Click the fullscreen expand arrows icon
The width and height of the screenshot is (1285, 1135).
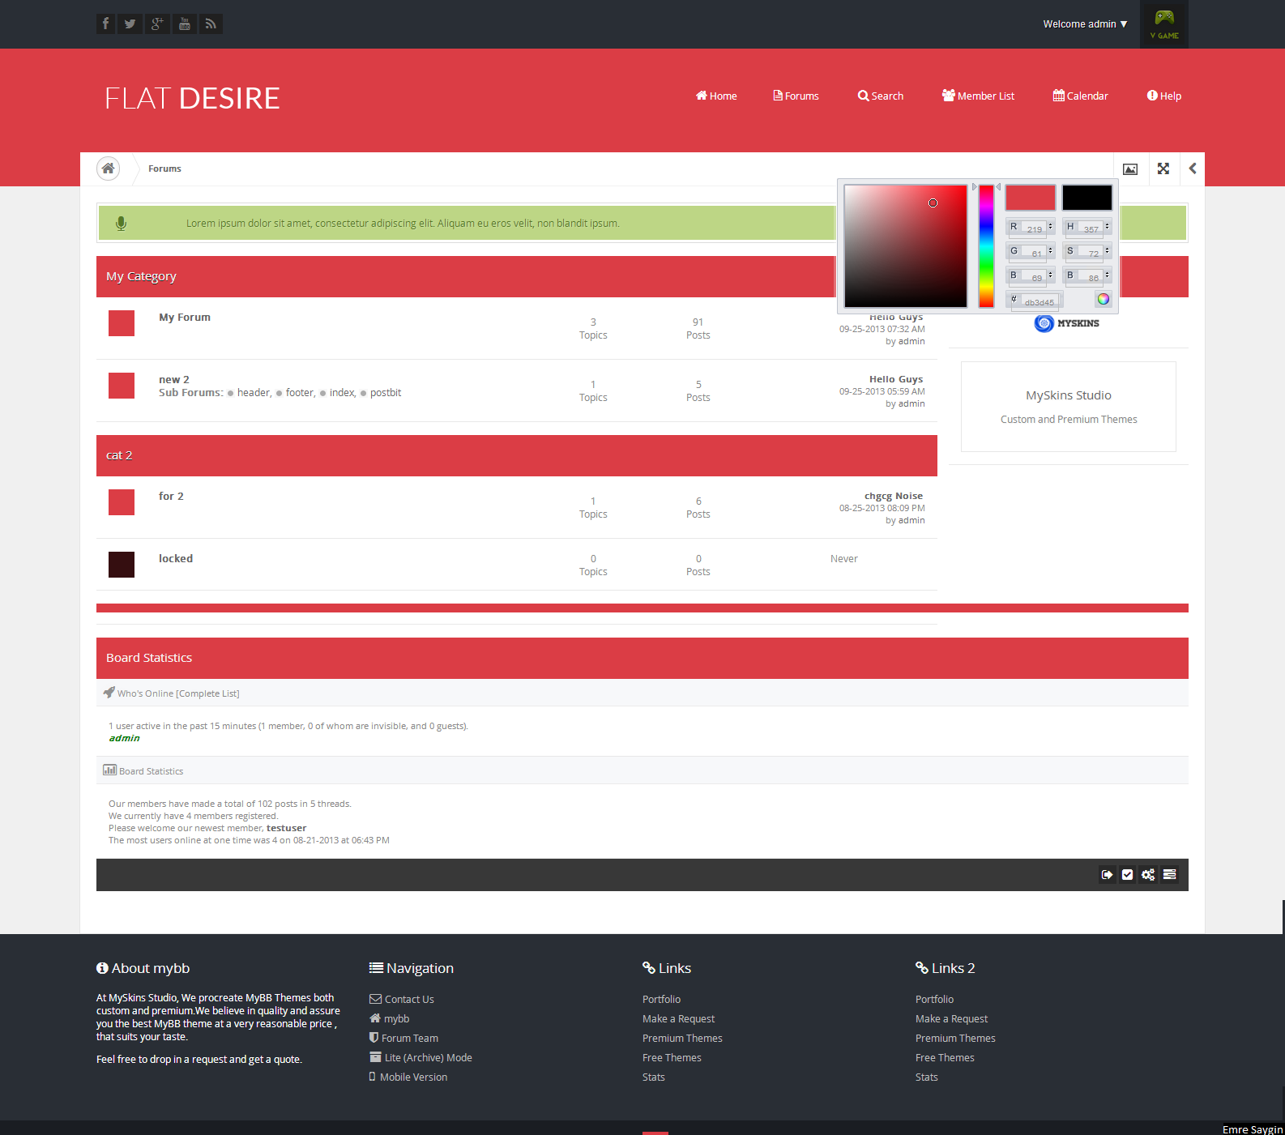point(1163,169)
